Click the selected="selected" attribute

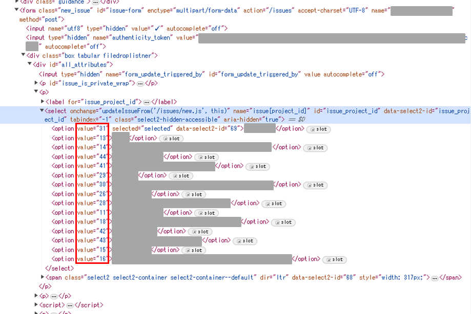142,128
